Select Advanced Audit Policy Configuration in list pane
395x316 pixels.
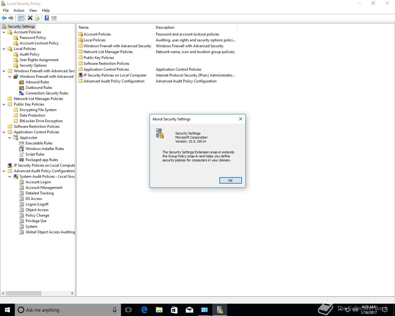[x=114, y=81]
